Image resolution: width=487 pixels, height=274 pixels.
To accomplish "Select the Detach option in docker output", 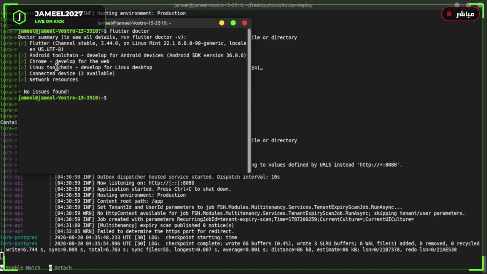I will (60, 268).
